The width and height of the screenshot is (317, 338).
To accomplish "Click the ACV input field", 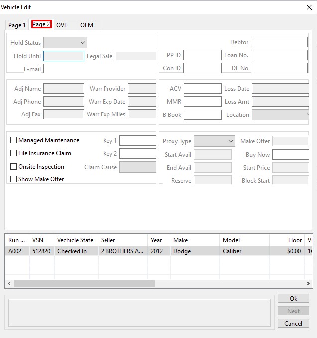I will point(203,89).
